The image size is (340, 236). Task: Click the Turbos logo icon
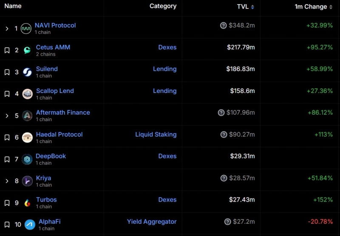point(27,203)
